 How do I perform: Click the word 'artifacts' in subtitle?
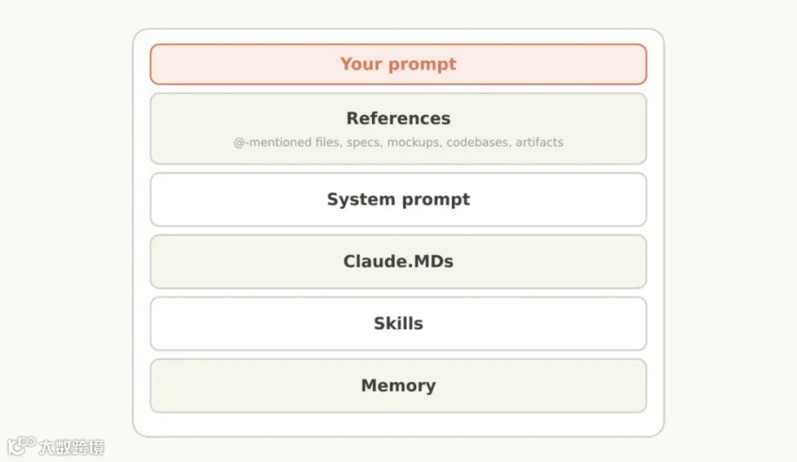pyautogui.click(x=539, y=142)
